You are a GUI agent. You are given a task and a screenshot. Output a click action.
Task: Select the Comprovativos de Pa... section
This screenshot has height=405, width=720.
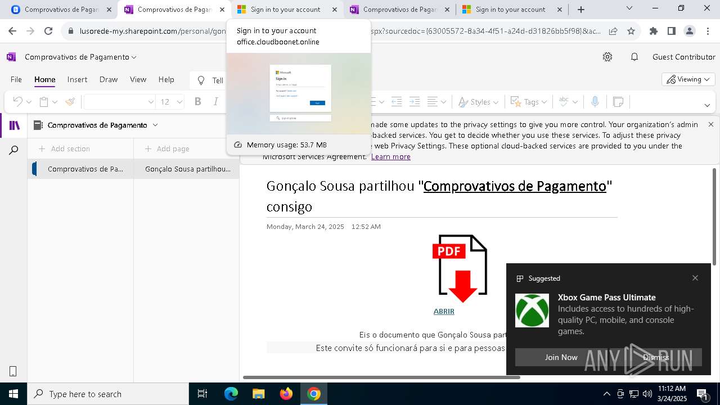80,169
